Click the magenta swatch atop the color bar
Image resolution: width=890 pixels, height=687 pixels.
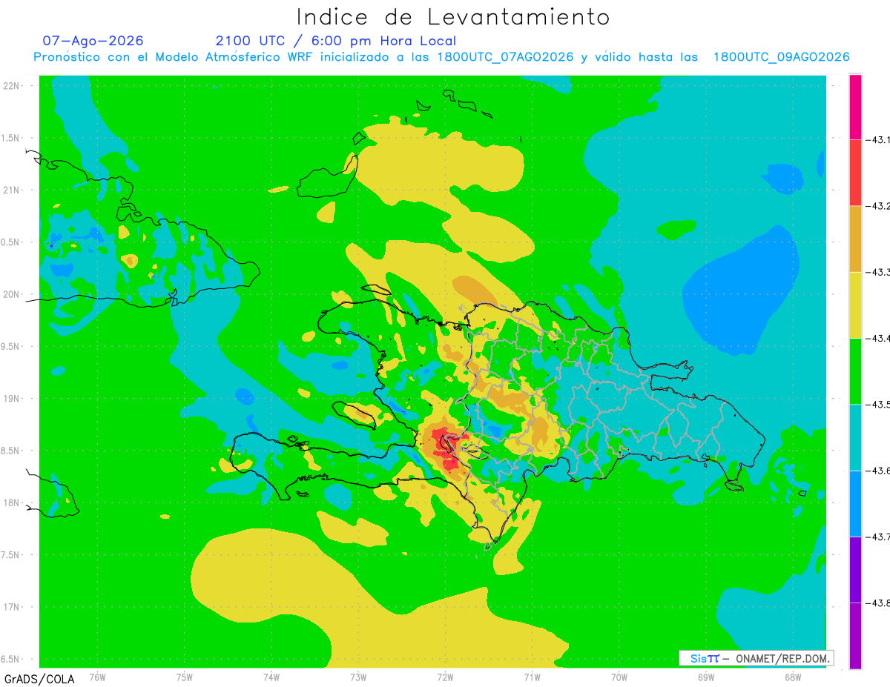(x=855, y=107)
